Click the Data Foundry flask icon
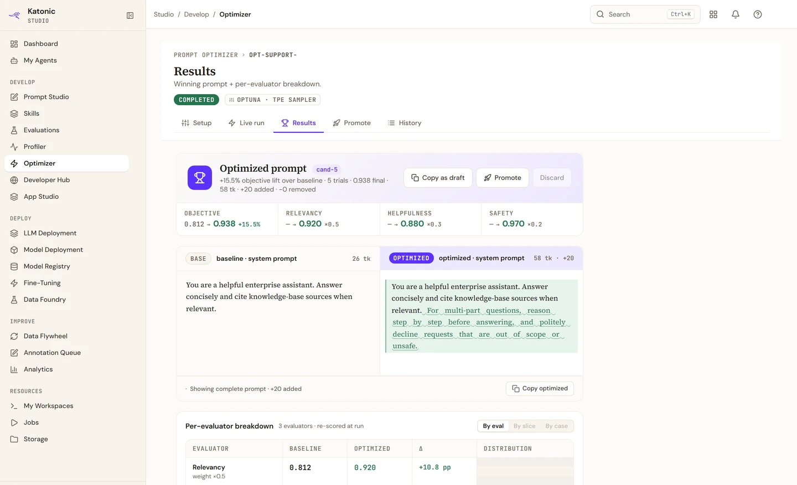Image resolution: width=797 pixels, height=485 pixels. coord(14,300)
